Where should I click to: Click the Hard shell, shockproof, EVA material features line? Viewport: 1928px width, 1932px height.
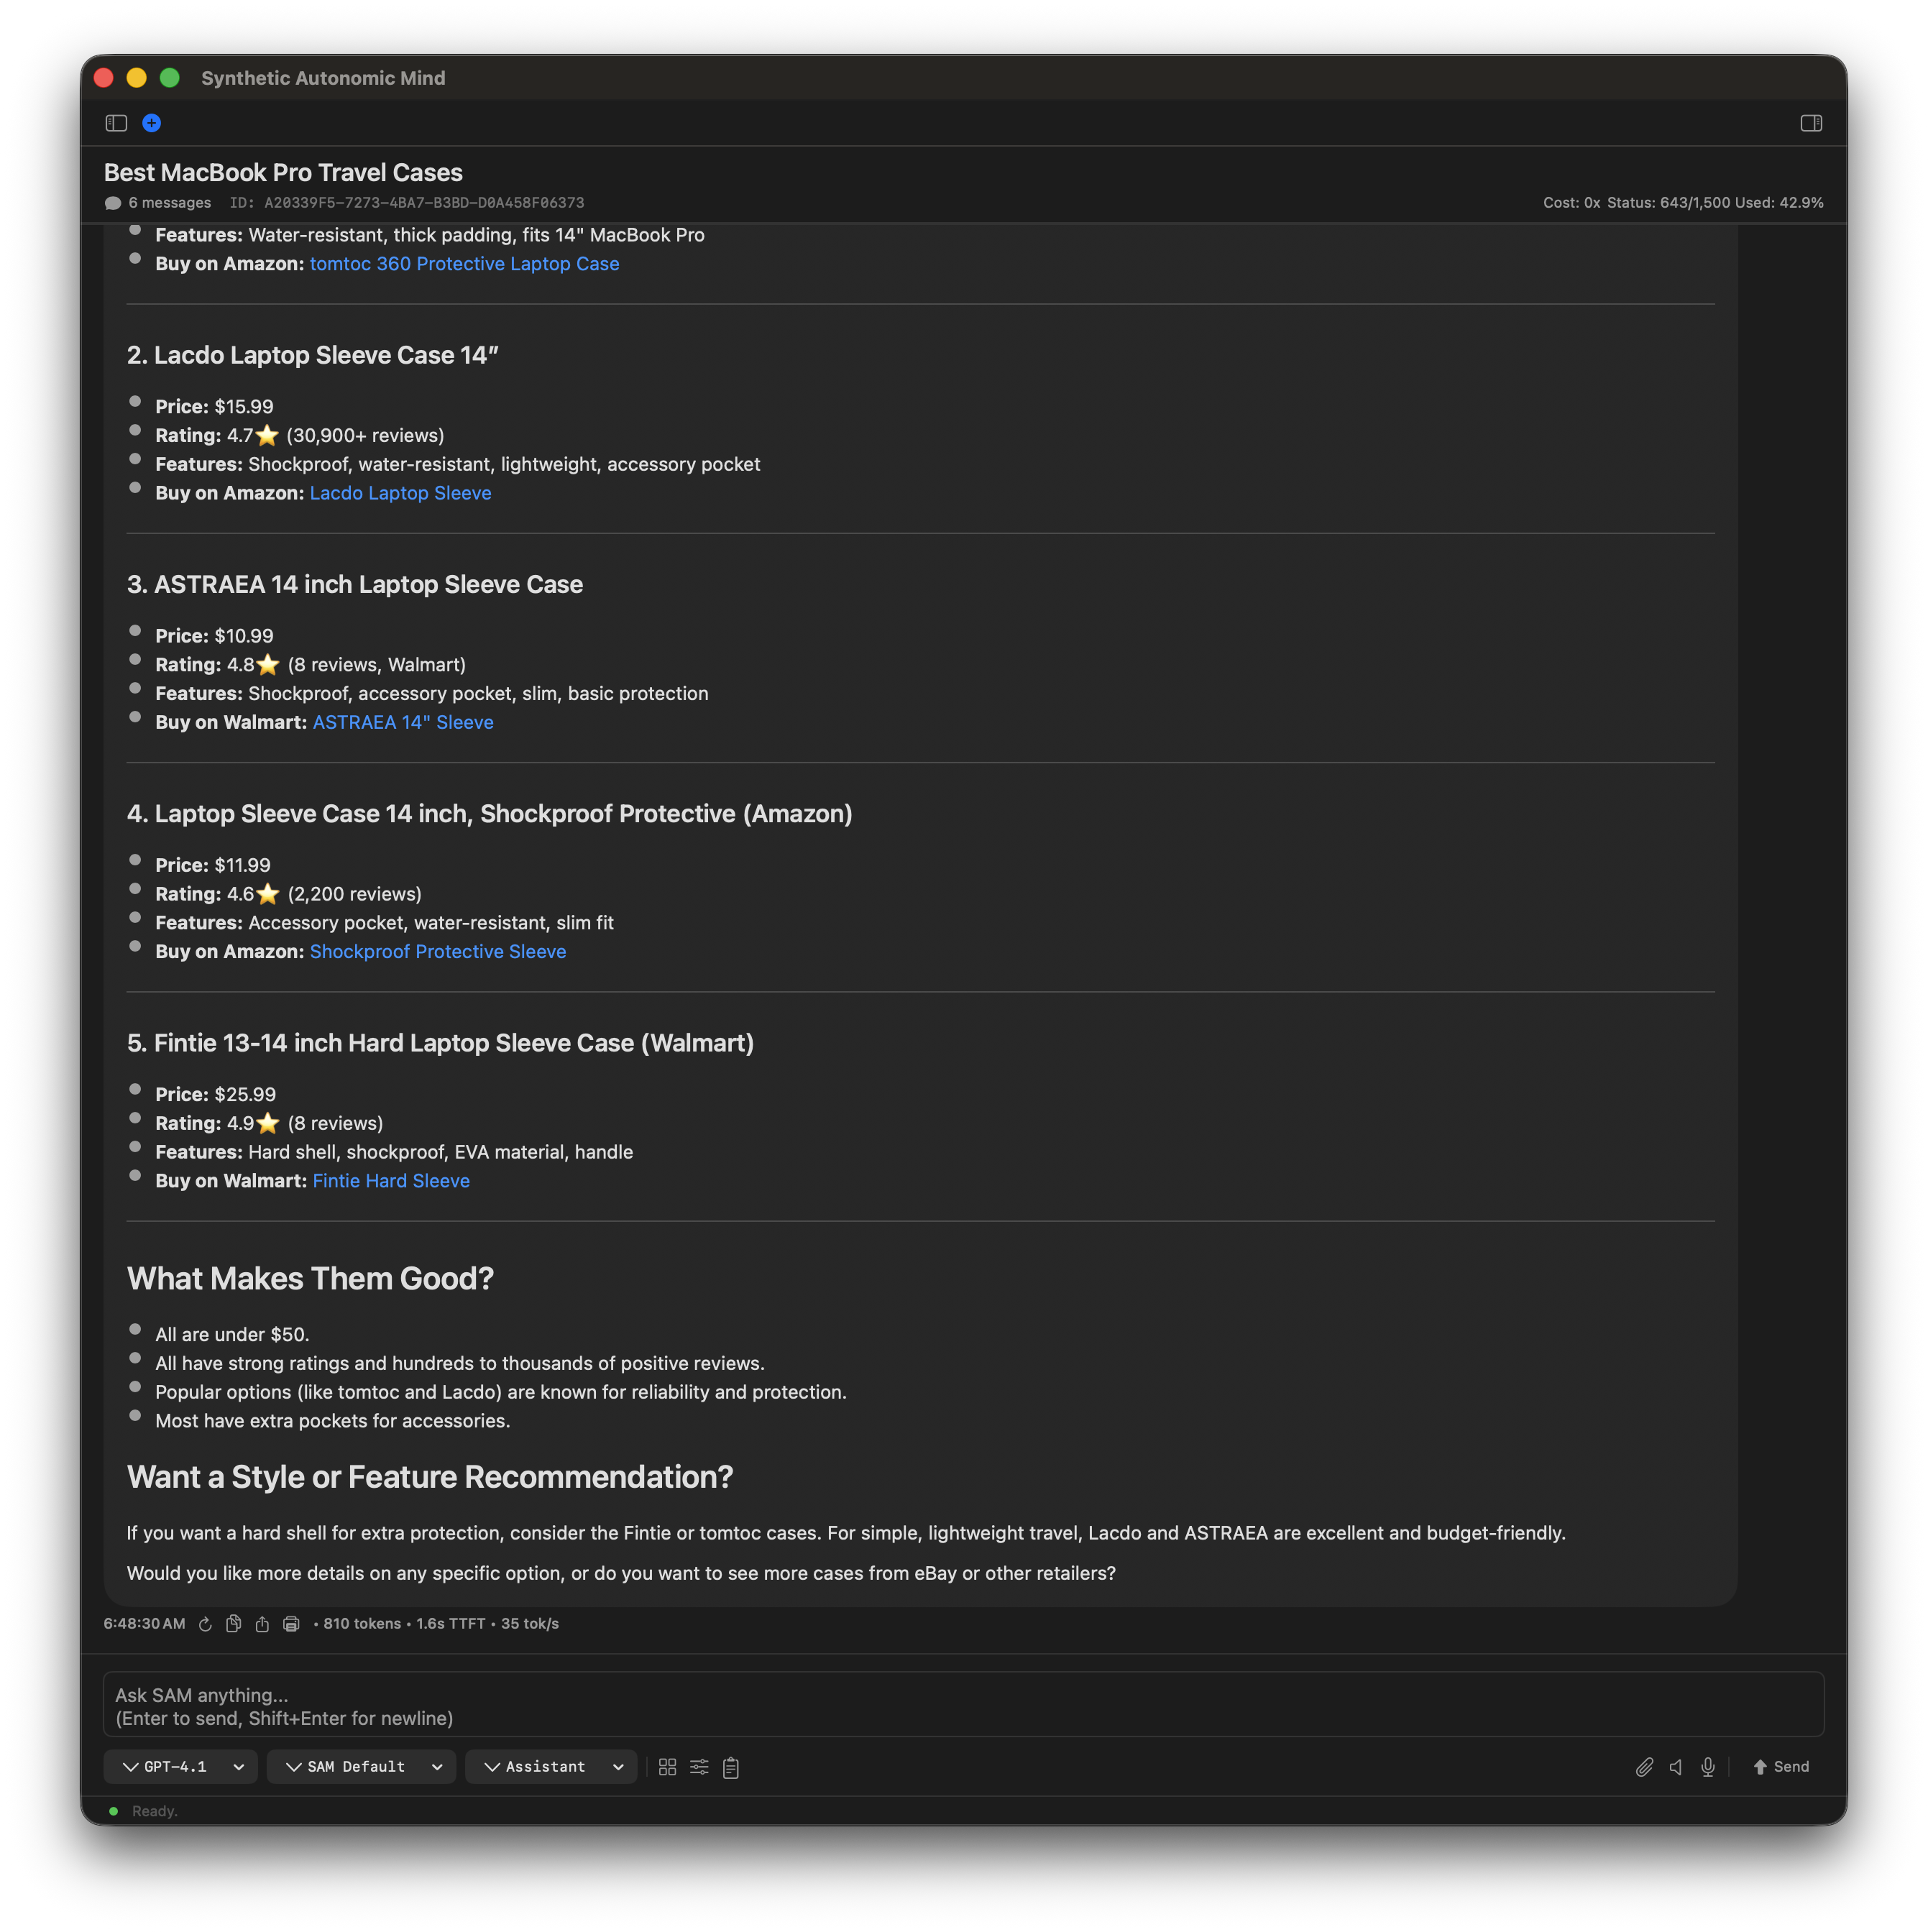click(394, 1152)
